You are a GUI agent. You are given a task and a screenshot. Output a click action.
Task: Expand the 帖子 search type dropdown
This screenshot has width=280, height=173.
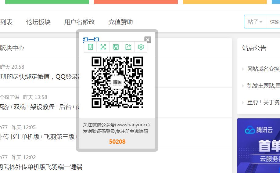pyautogui.click(x=255, y=22)
